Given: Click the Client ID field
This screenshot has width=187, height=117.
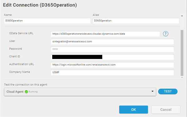Looking at the screenshot, I should click(112, 57).
